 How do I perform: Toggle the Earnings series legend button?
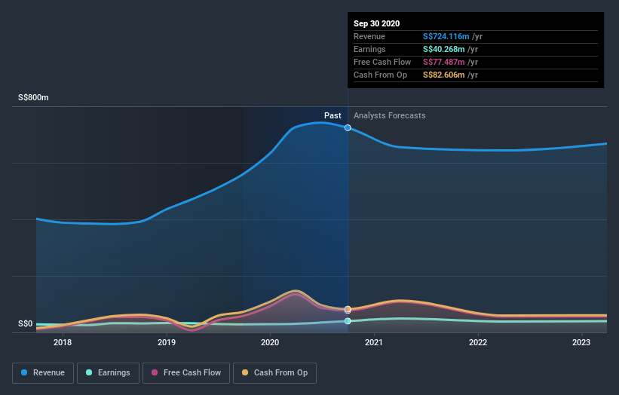[x=108, y=373]
